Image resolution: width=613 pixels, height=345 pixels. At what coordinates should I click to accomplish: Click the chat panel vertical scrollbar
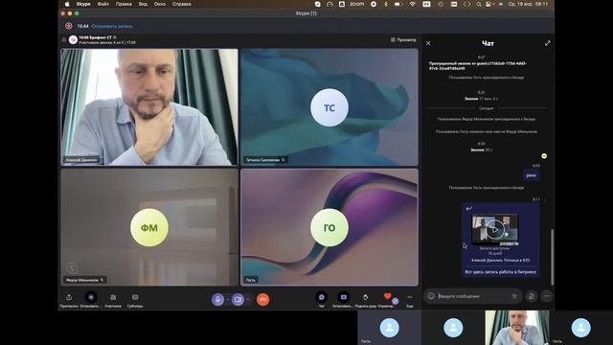[552, 257]
